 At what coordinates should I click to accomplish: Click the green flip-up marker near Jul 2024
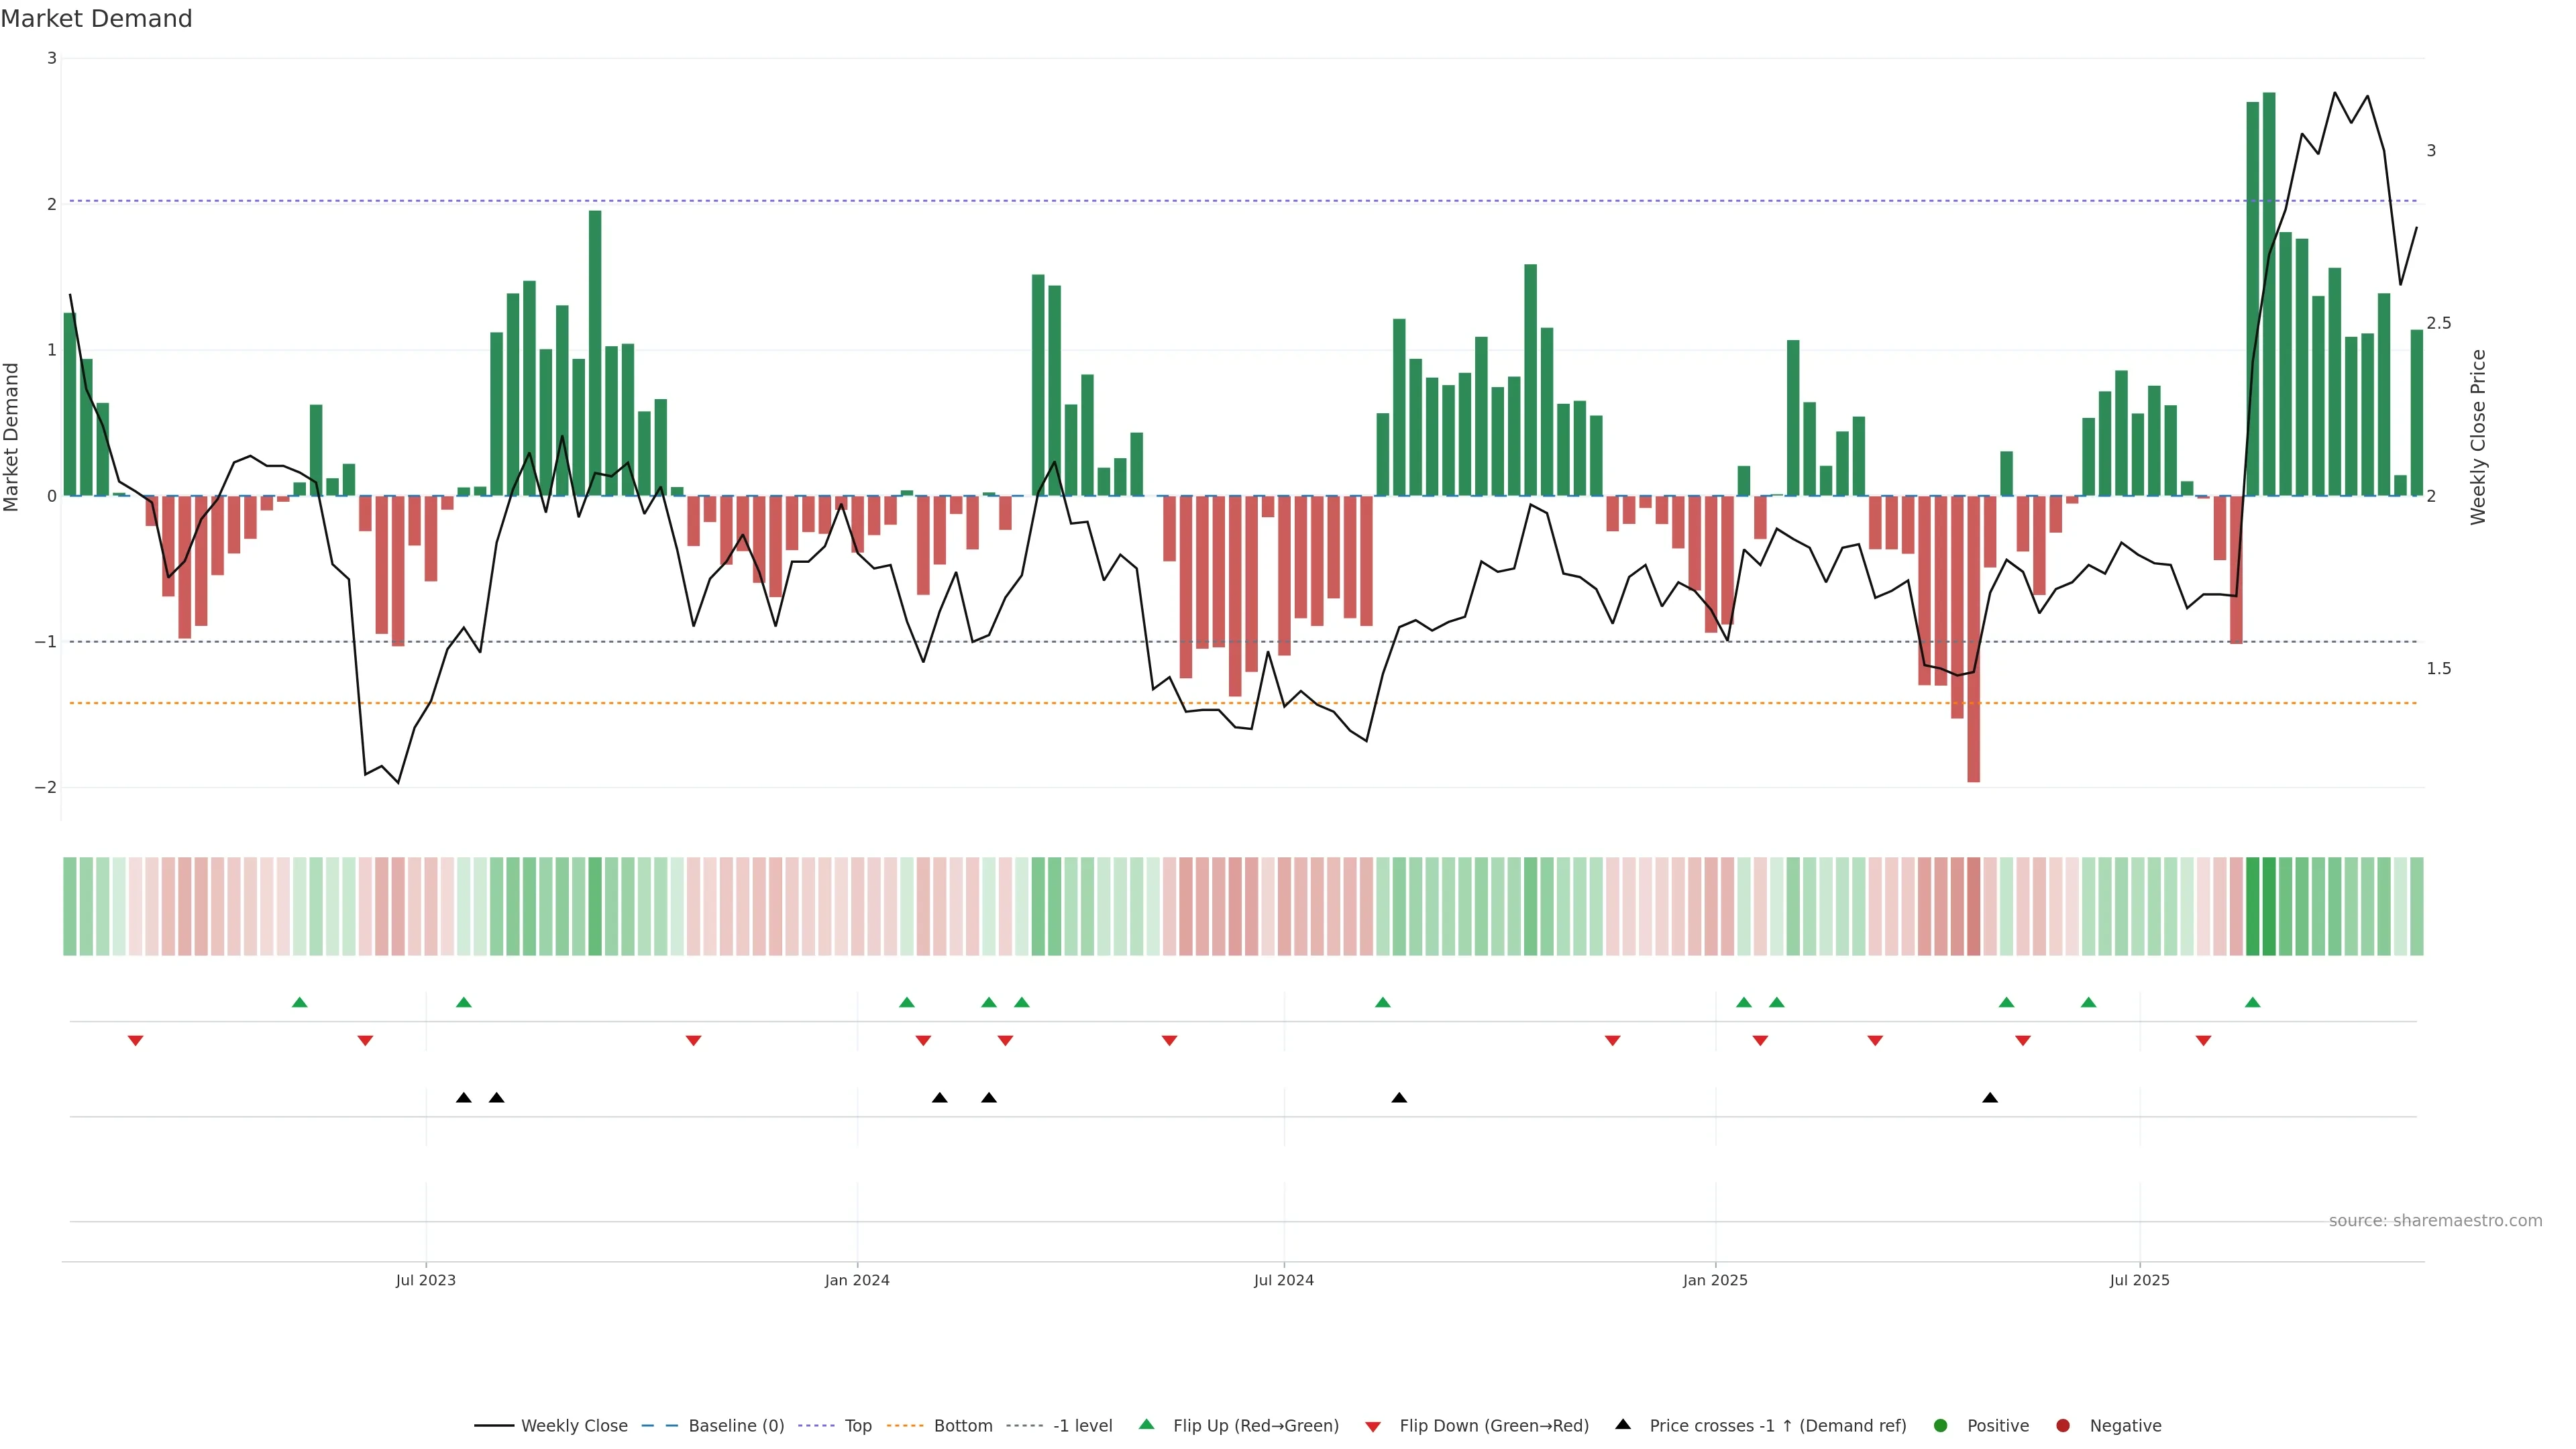[1383, 1003]
